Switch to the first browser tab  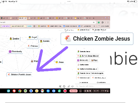coord(4,18)
